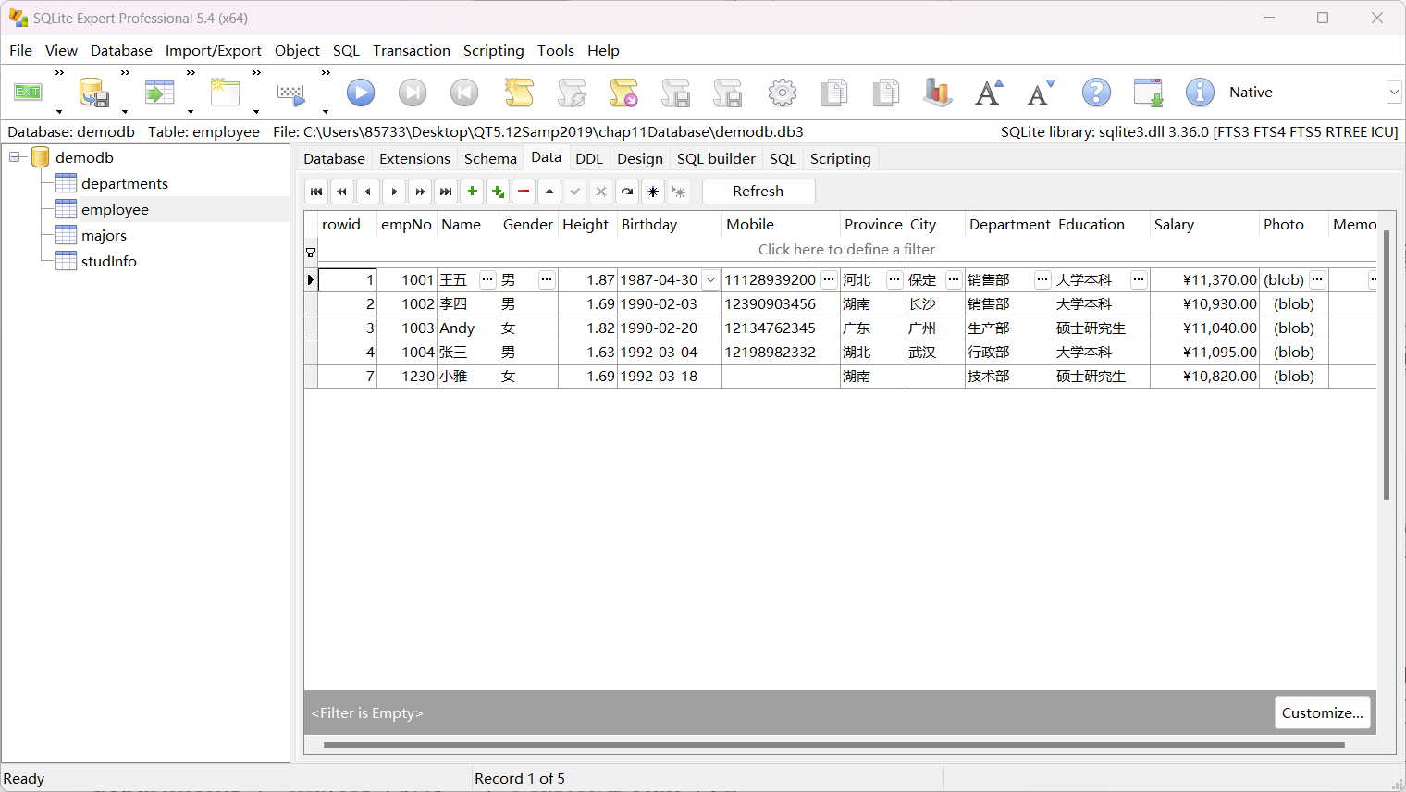The image size is (1406, 792).
Task: Open the Tools menu
Action: point(555,50)
